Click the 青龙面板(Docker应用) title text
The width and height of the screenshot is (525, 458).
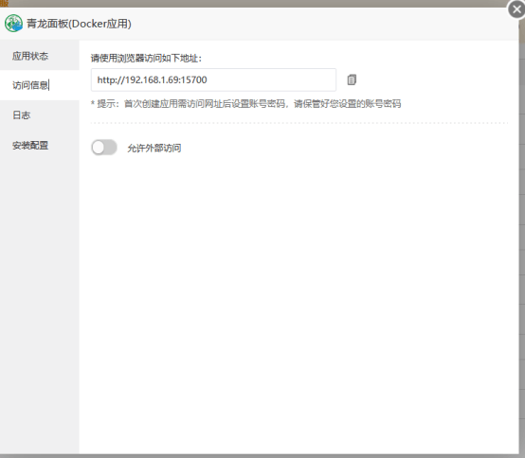click(x=79, y=24)
